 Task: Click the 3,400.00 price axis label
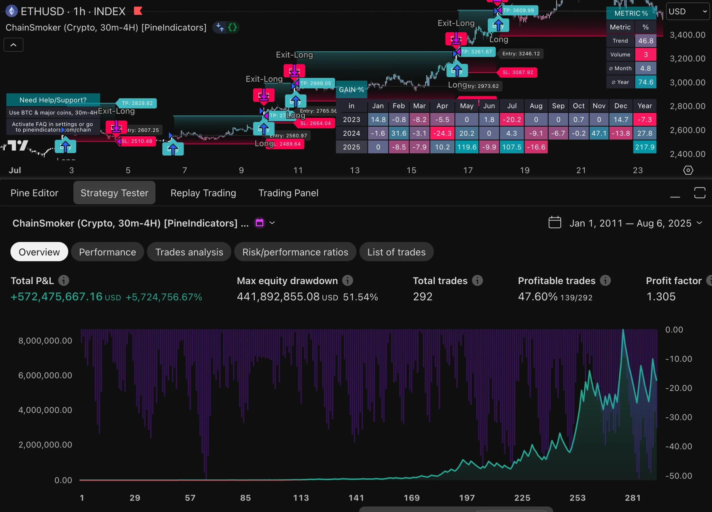(x=688, y=35)
